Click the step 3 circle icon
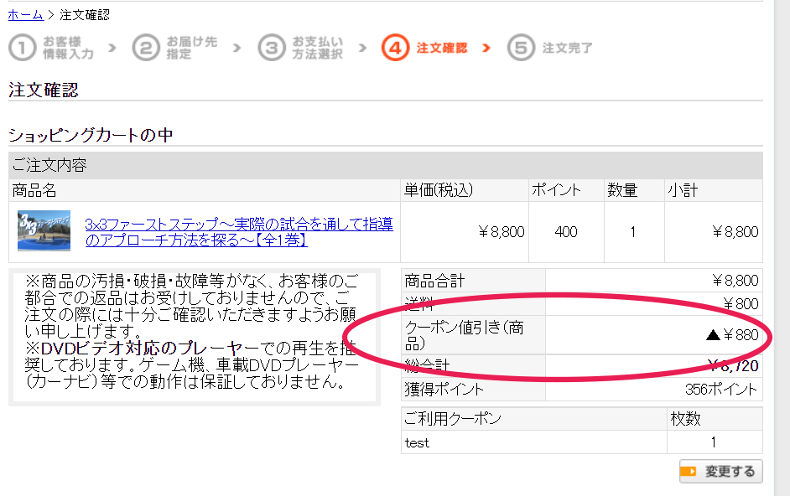Viewport: 790px width, 496px height. pos(272,48)
